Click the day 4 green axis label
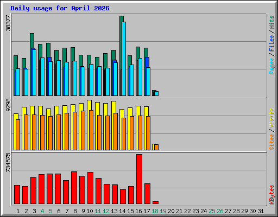 tap(42, 211)
